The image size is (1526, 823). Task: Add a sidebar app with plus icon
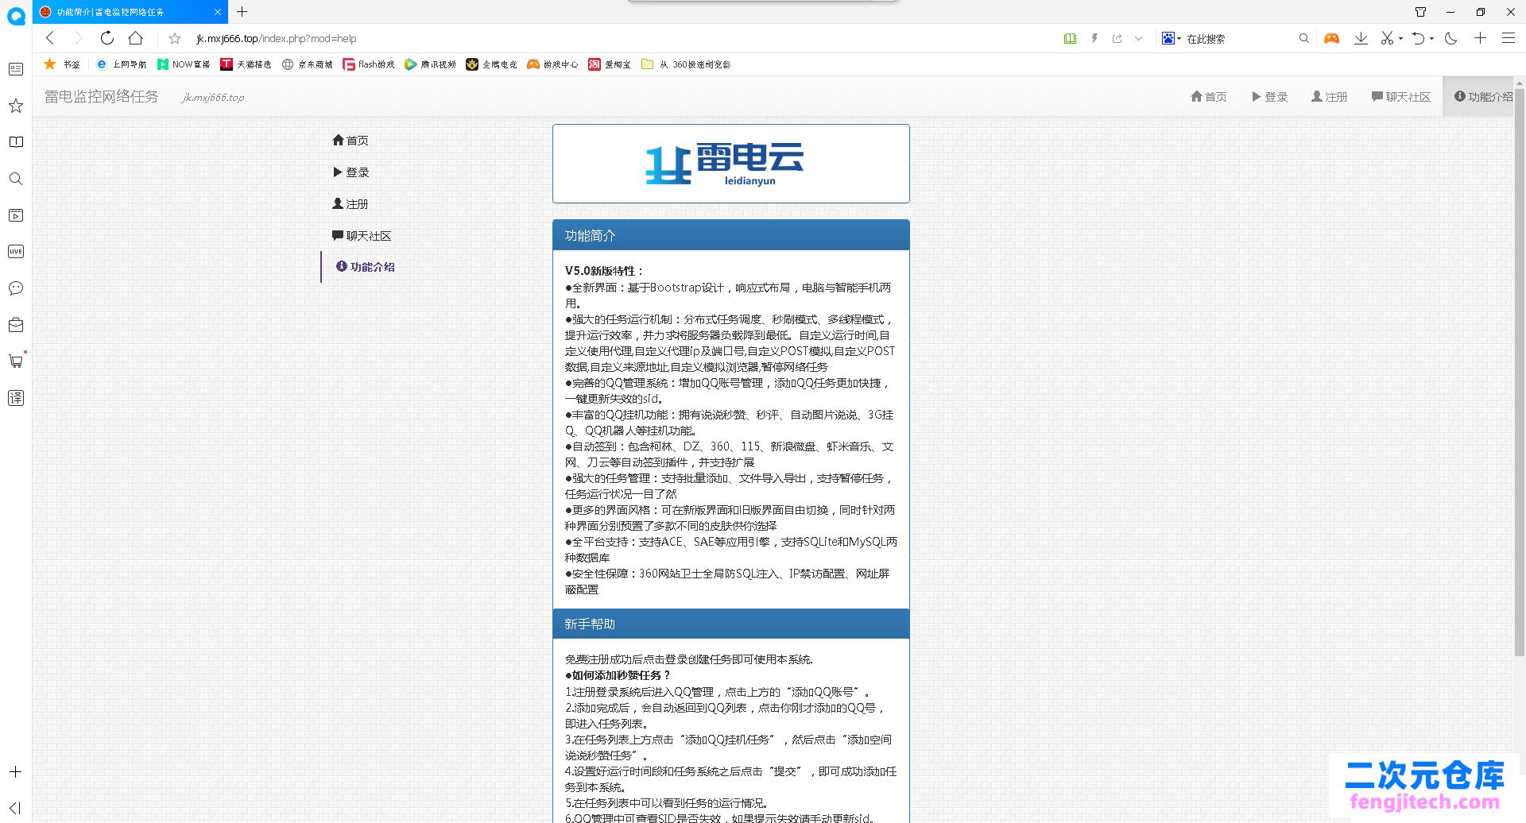16,772
